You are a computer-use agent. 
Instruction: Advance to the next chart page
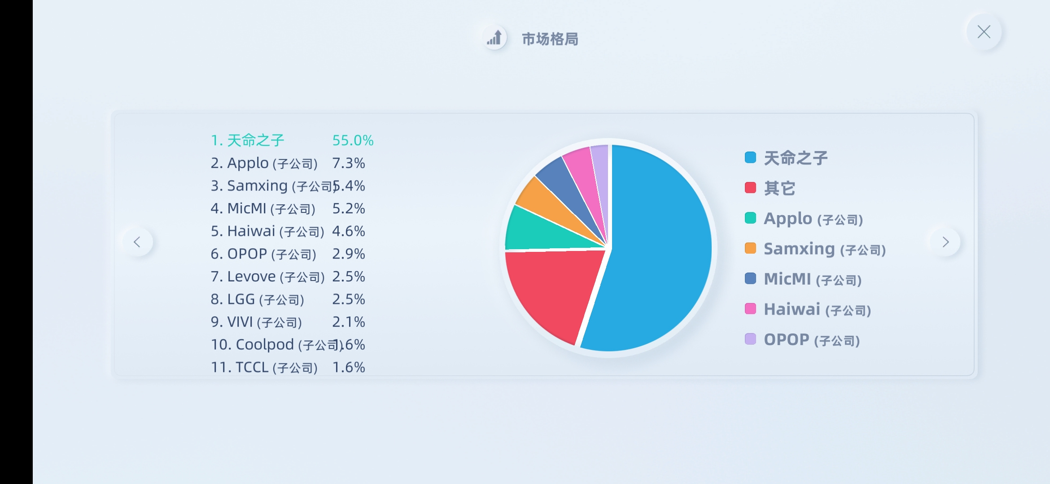945,242
